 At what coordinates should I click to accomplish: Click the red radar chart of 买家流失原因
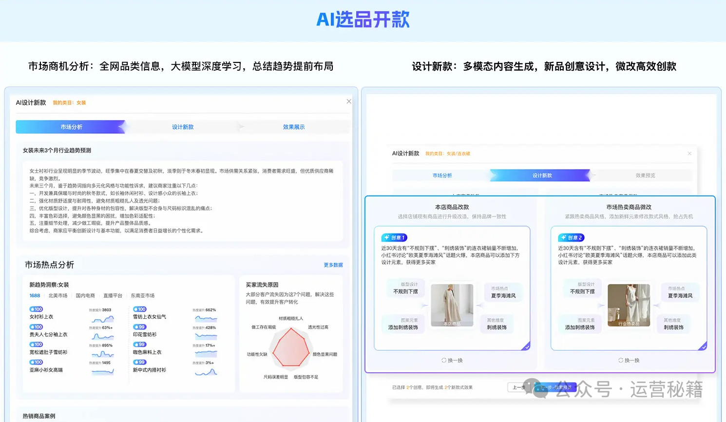click(x=291, y=347)
